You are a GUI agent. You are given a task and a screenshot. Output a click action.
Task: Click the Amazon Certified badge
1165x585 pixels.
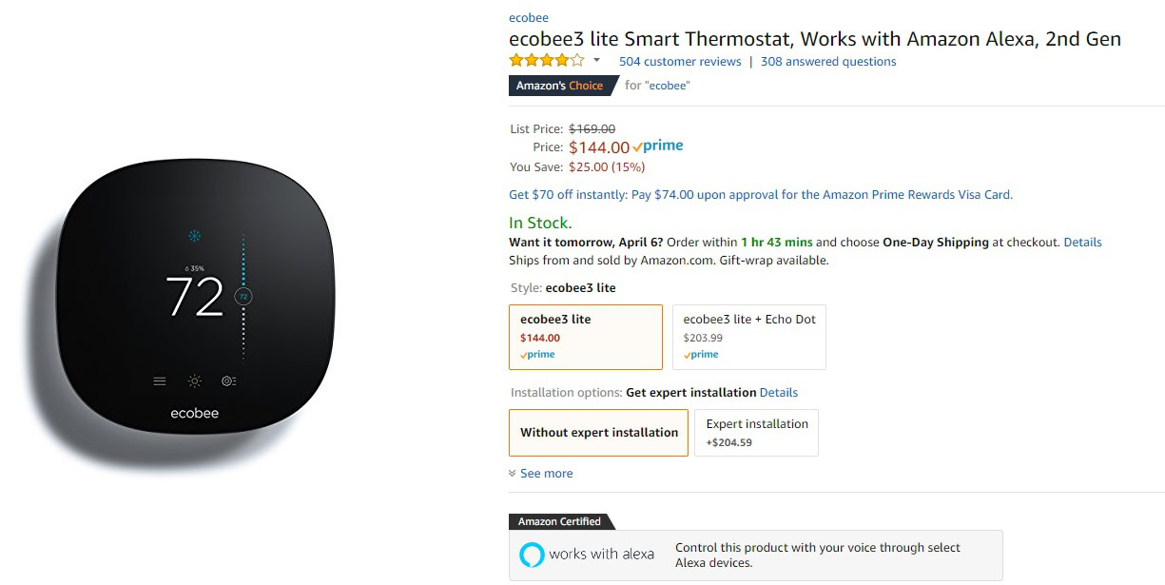[559, 521]
